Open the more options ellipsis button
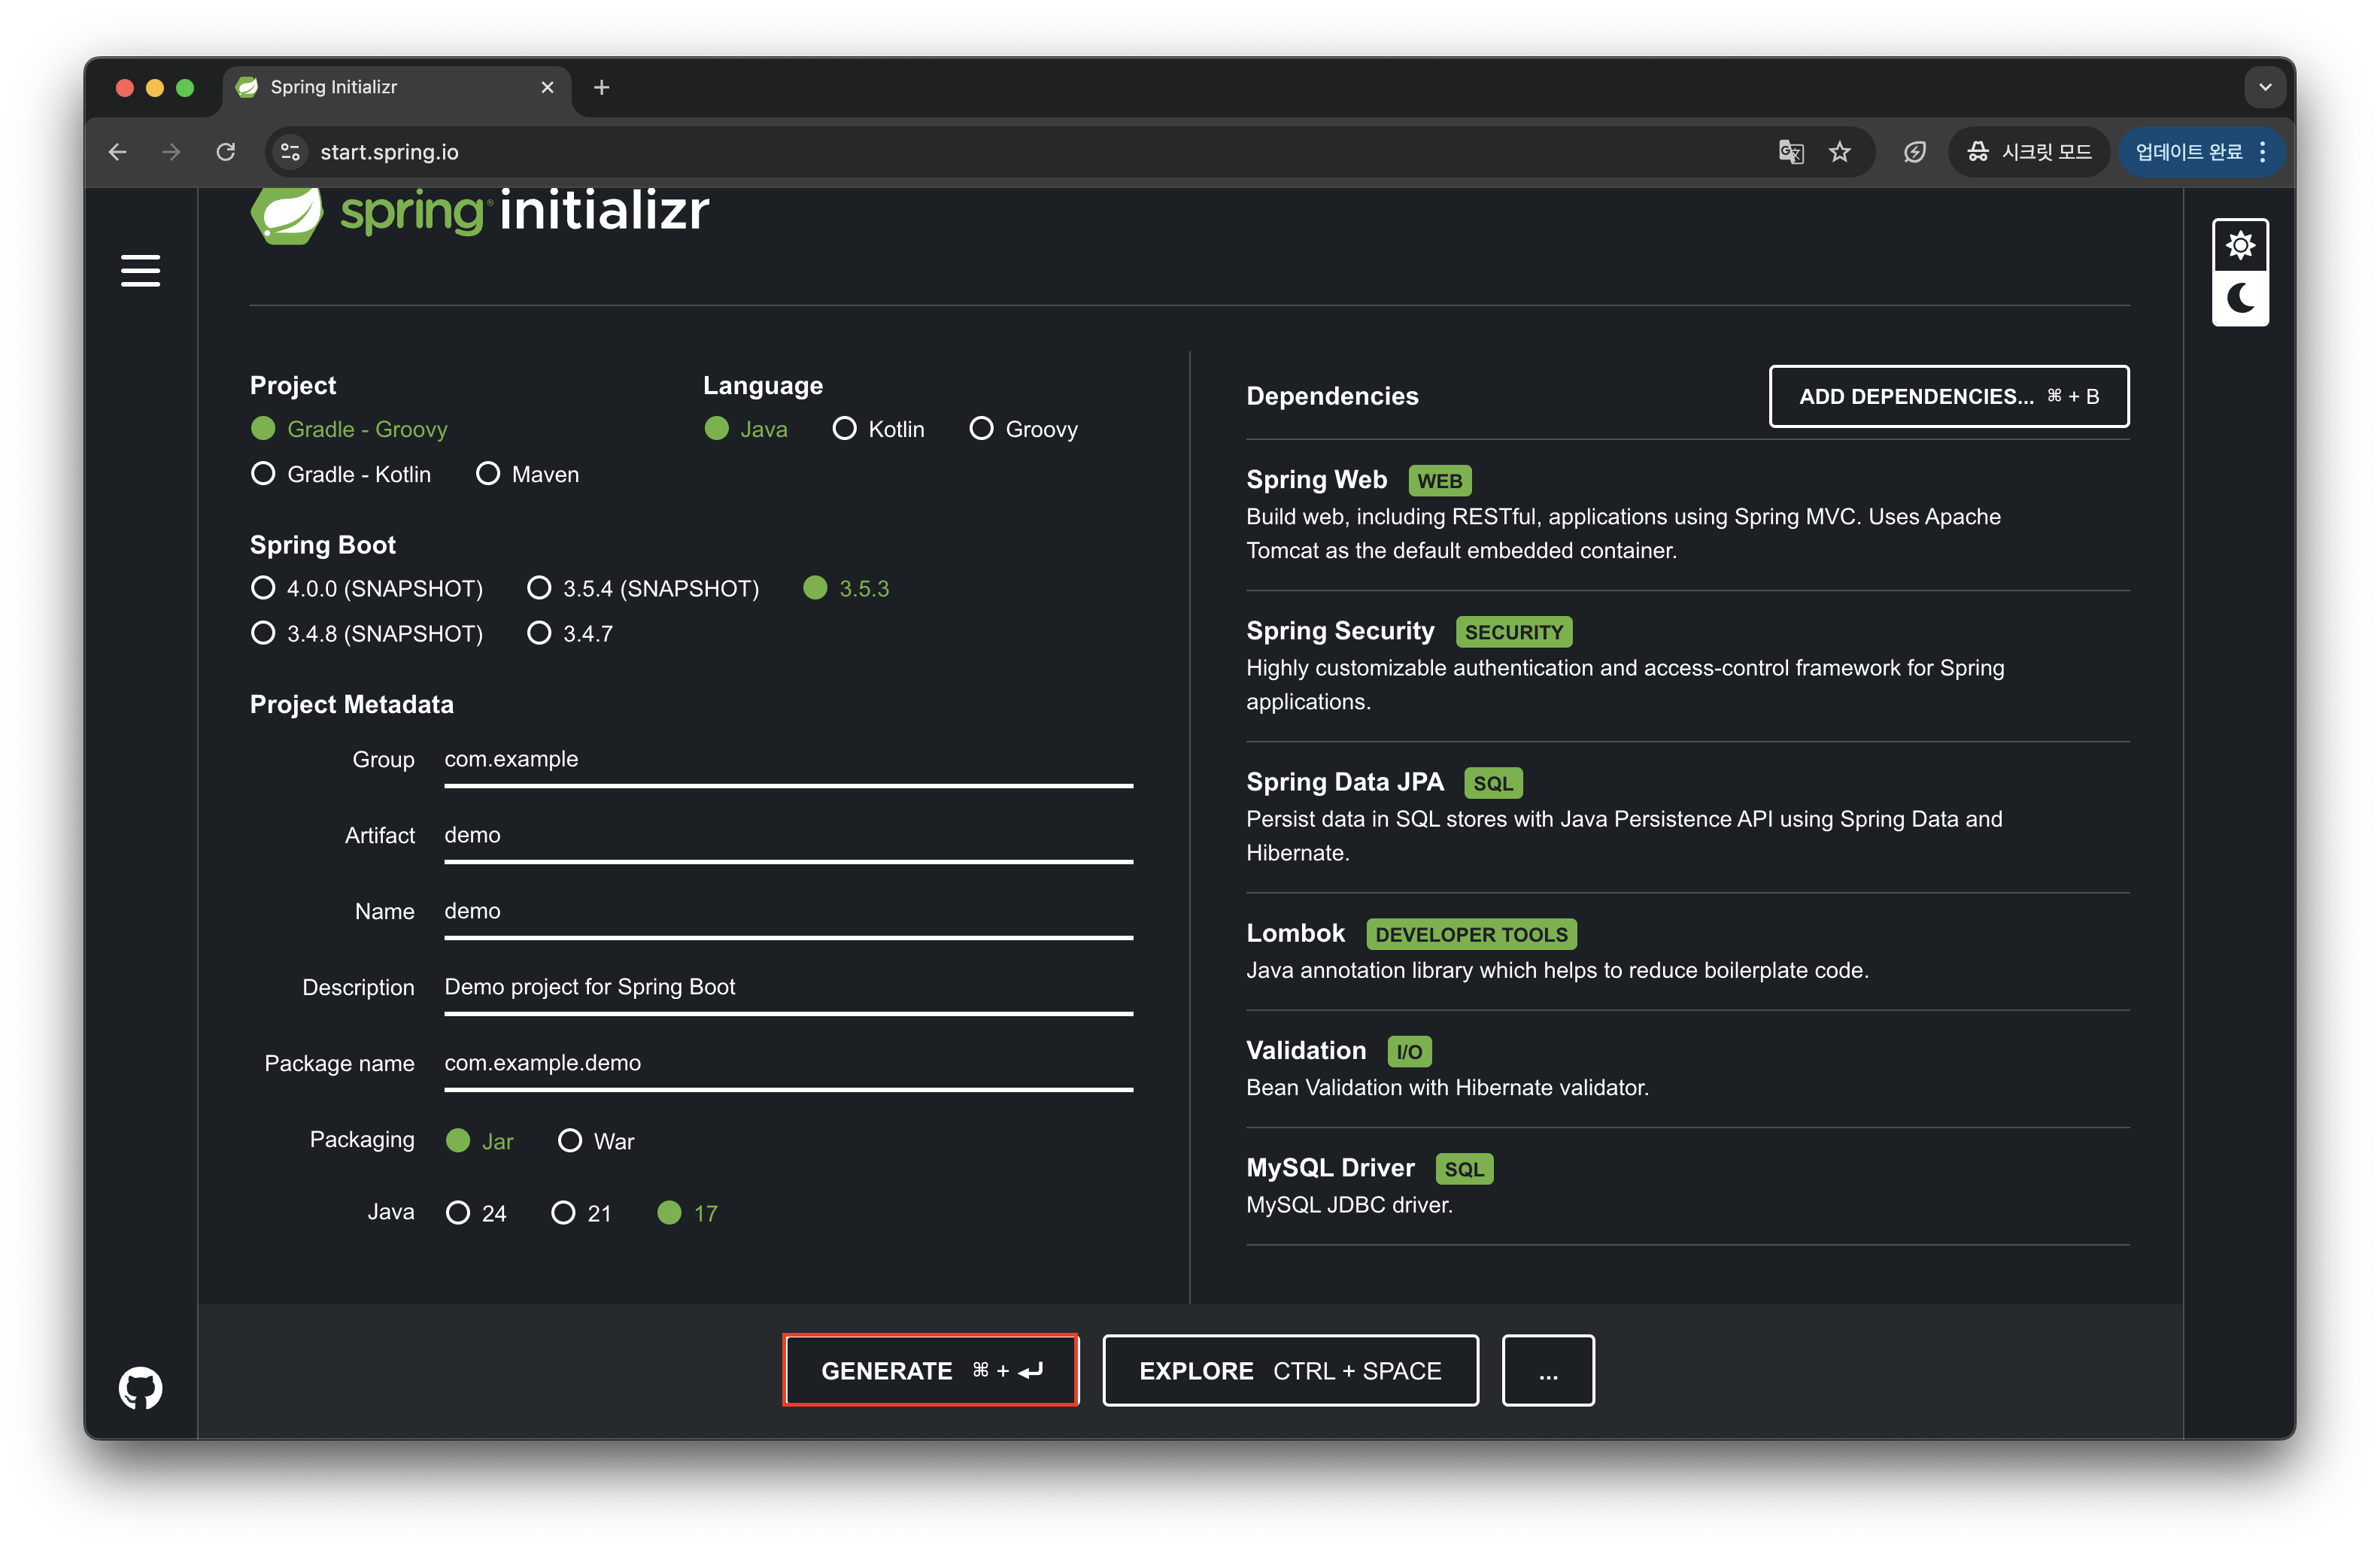Viewport: 2380px width, 1551px height. 1547,1370
